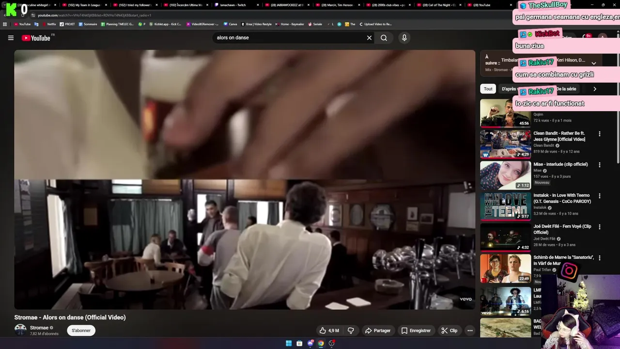The image size is (620, 349).
Task: Switch to the JABBAWOCKEEZ tab
Action: pos(286,5)
